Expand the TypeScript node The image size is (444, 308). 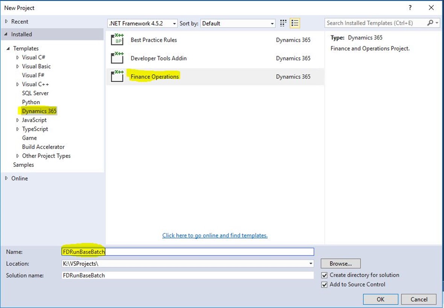(x=18, y=129)
